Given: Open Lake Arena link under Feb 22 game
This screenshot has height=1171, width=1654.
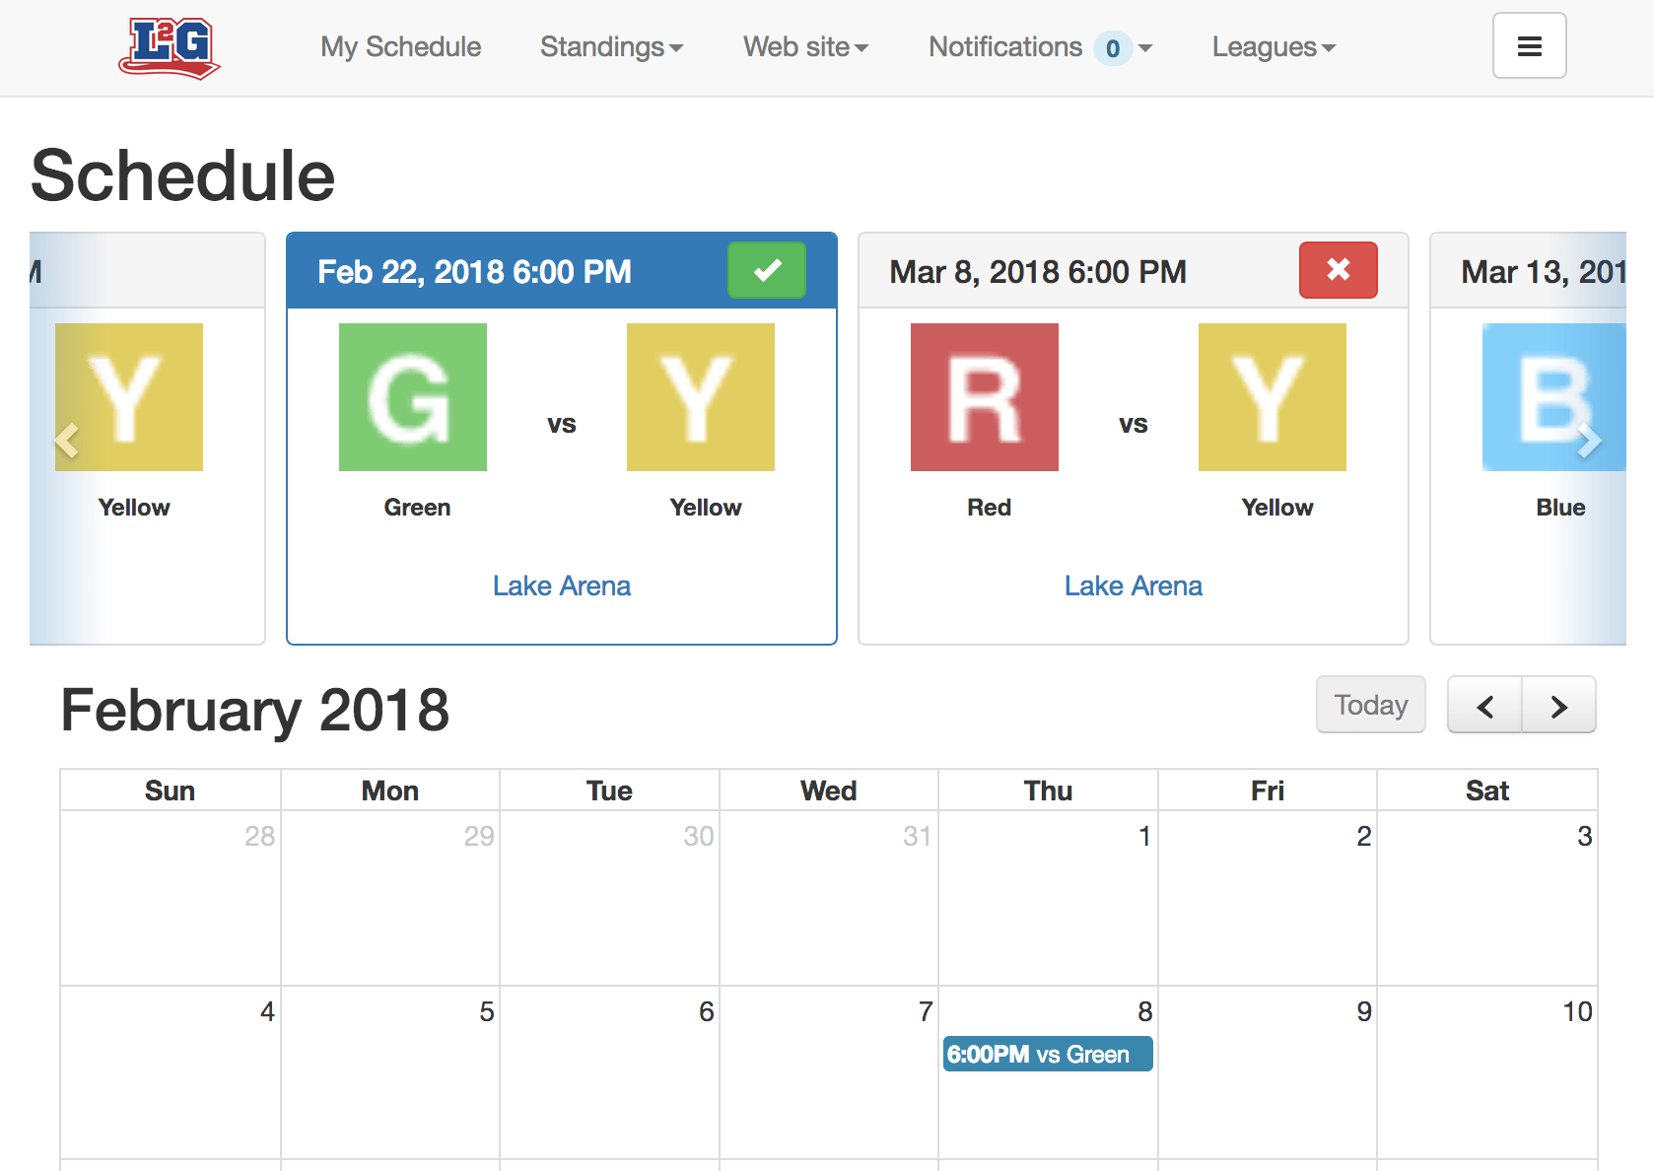Looking at the screenshot, I should pos(562,585).
